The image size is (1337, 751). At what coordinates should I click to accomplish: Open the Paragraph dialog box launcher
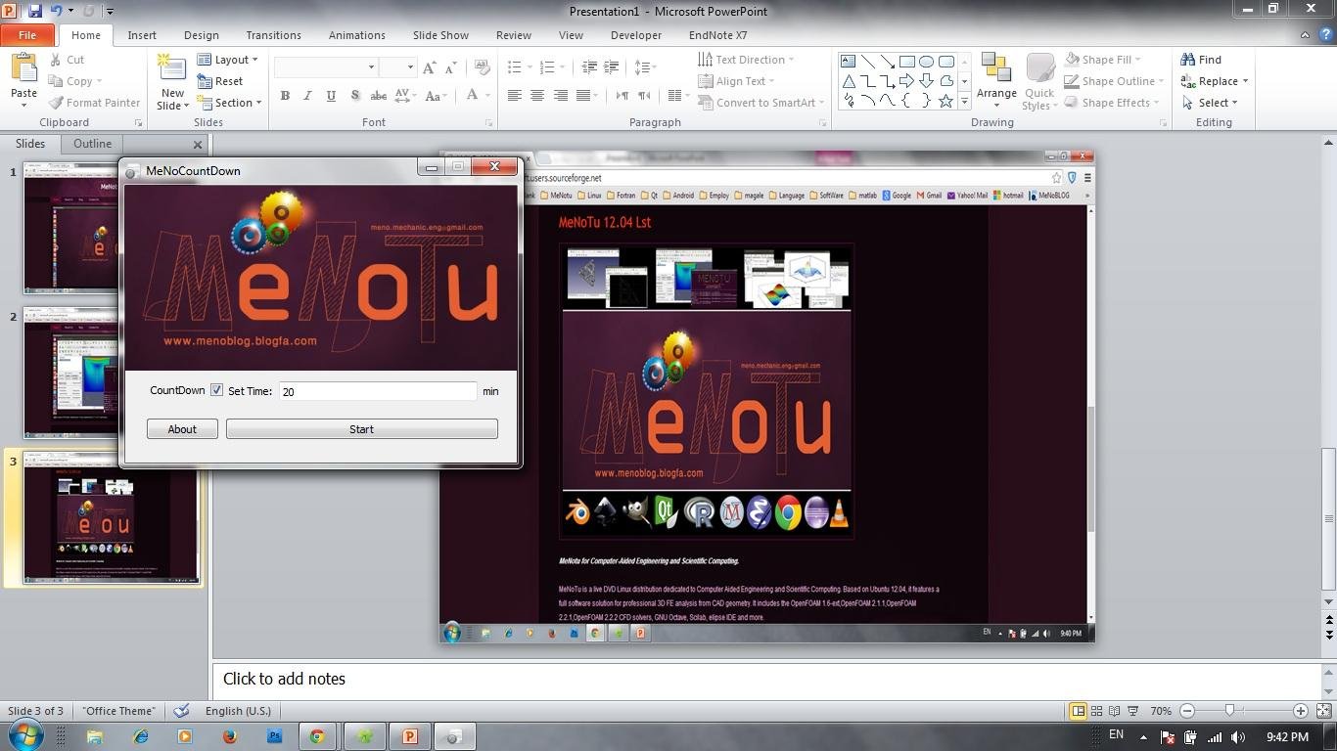(x=822, y=123)
